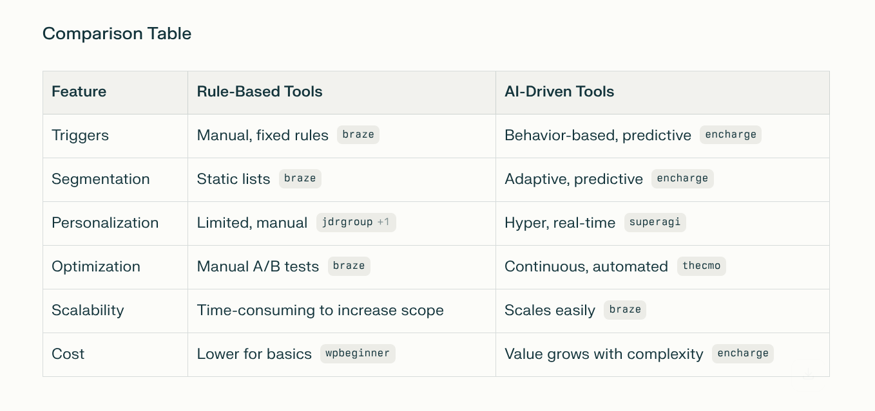875x411 pixels.
Task: Click the text Hyper, real-time
Action: click(x=560, y=223)
